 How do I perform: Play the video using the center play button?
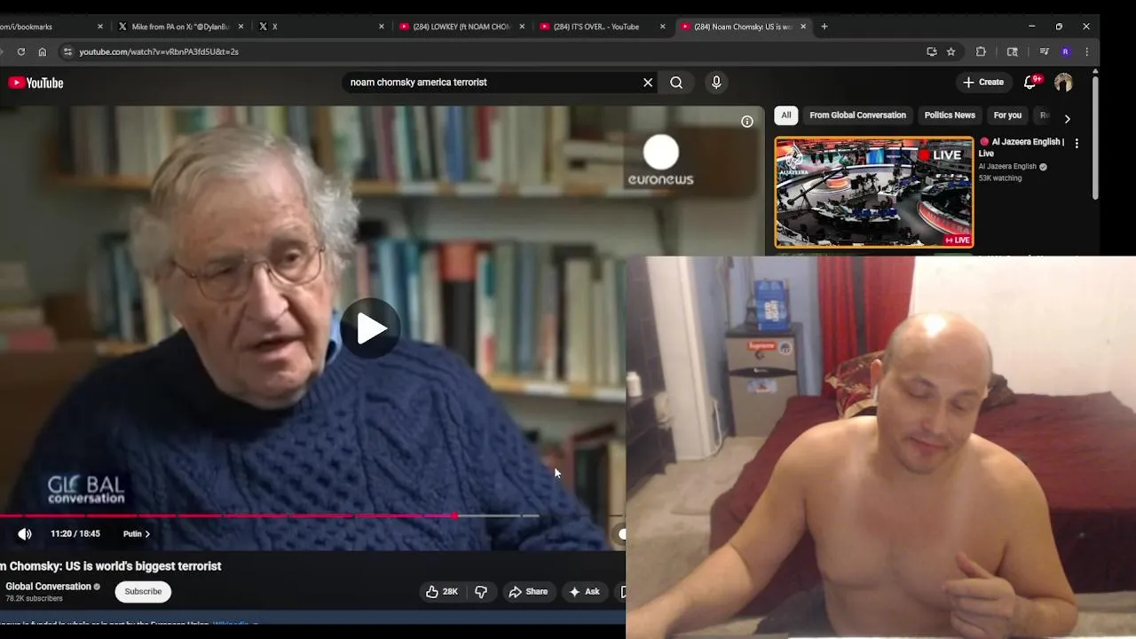pos(370,328)
